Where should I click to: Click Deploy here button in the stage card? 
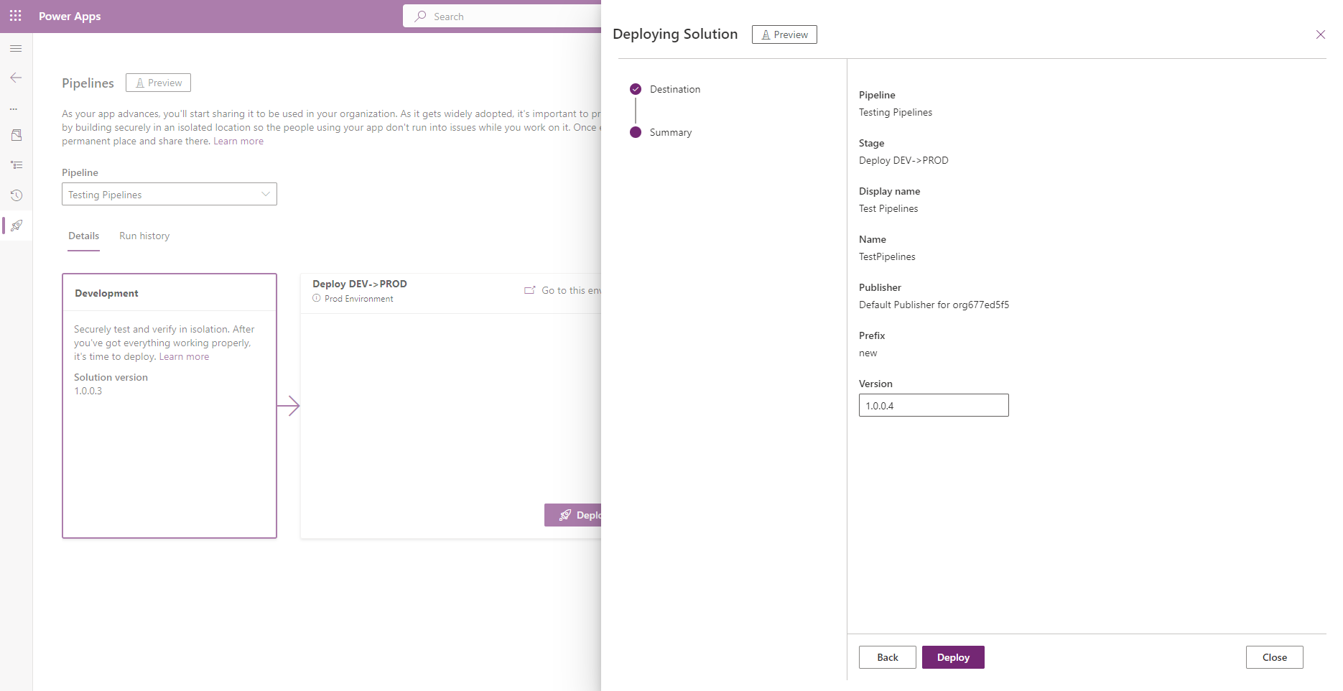tap(573, 515)
